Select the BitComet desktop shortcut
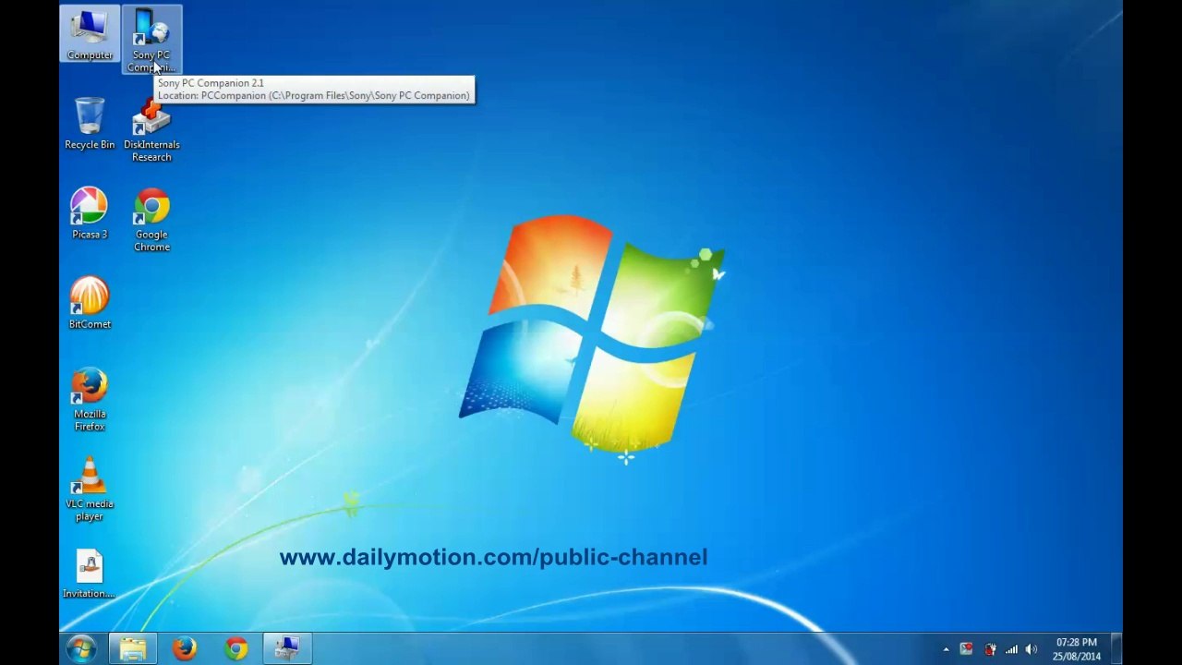1182x665 pixels. [90, 303]
